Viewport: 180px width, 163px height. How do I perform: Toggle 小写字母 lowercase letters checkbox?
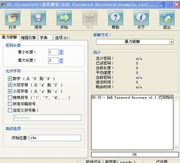(x=10, y=91)
